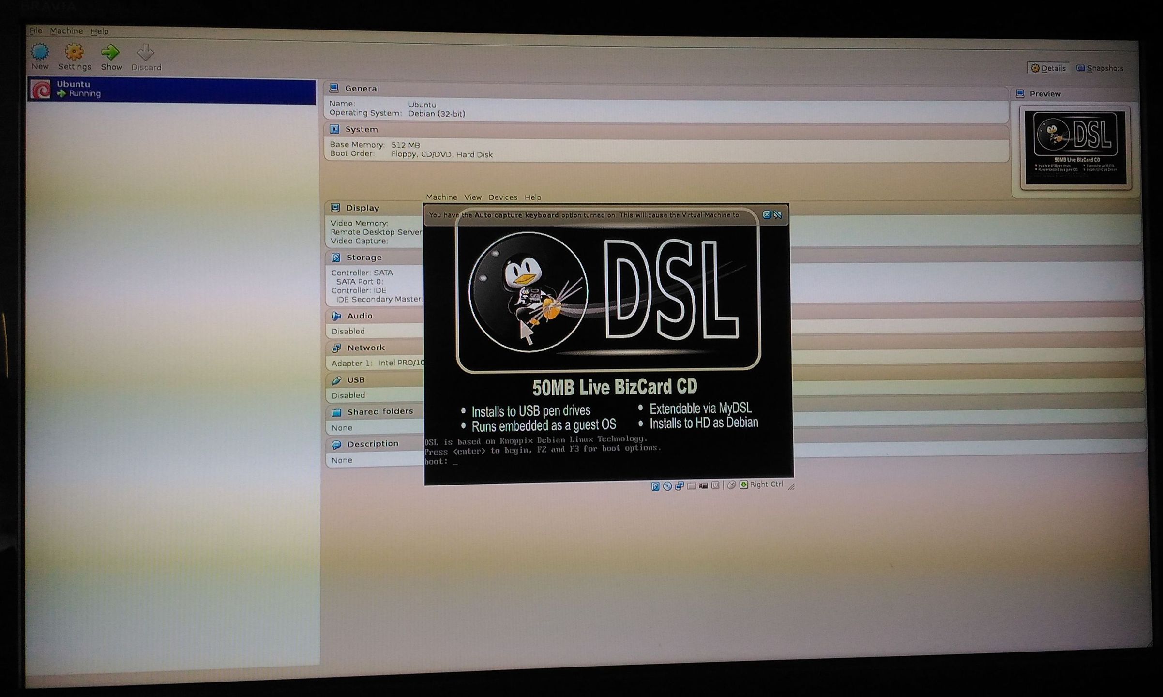Click the Shared folders folder icon
The width and height of the screenshot is (1163, 697).
click(x=336, y=412)
